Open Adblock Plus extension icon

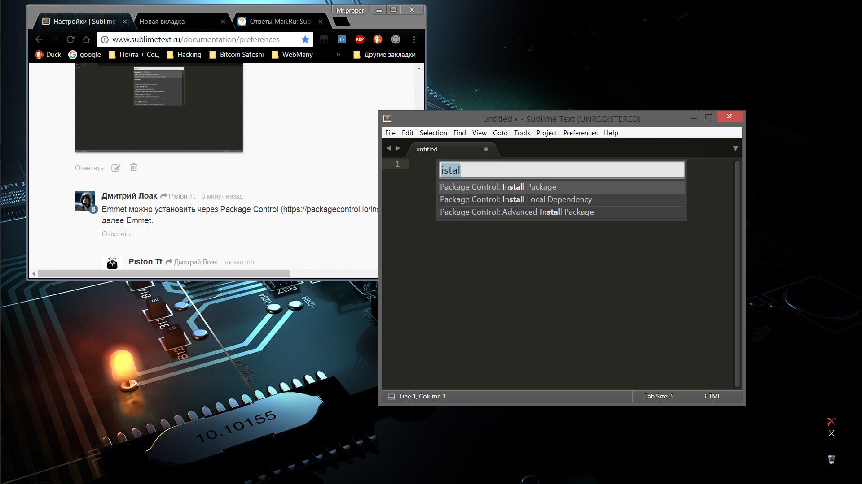(360, 39)
